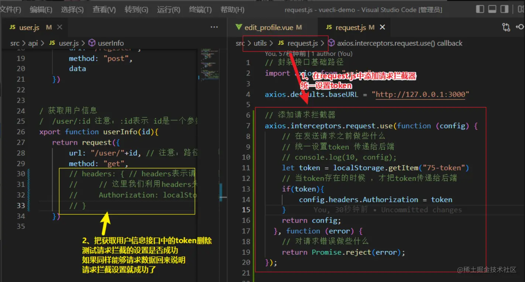Click line number 11 in request.js gutter
Screen dimensions: 525x282
(246, 168)
